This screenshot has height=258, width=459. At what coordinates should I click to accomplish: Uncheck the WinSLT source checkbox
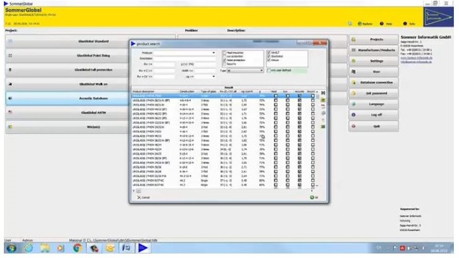tap(269, 53)
